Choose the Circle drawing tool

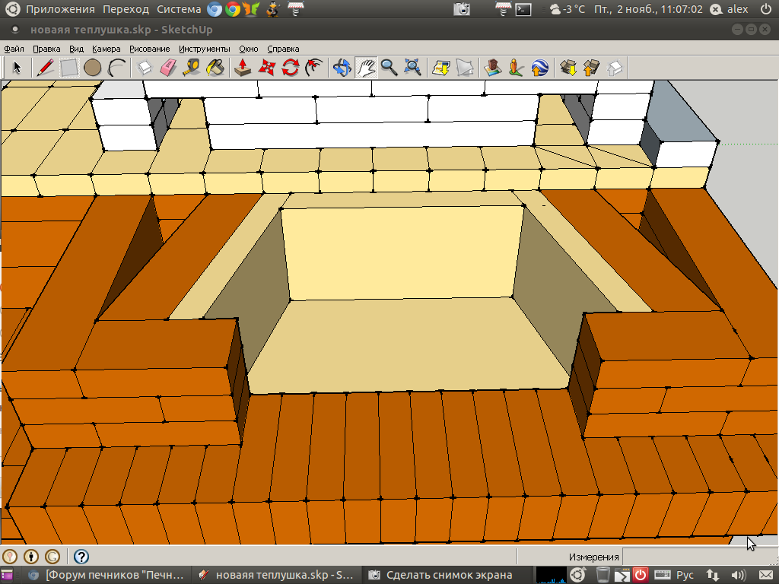click(x=92, y=68)
